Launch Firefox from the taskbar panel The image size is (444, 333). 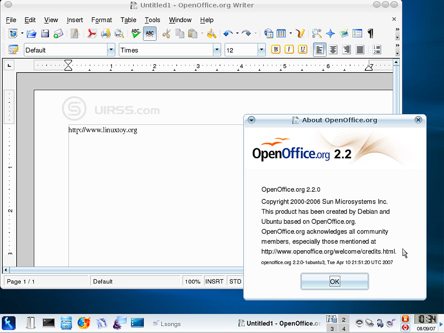click(84, 322)
